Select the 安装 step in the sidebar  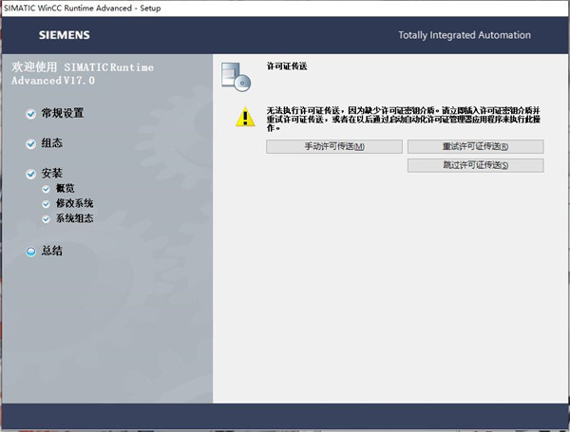tap(51, 173)
